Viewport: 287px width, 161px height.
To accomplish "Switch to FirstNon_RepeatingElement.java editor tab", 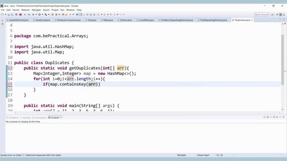I will coord(176,20).
